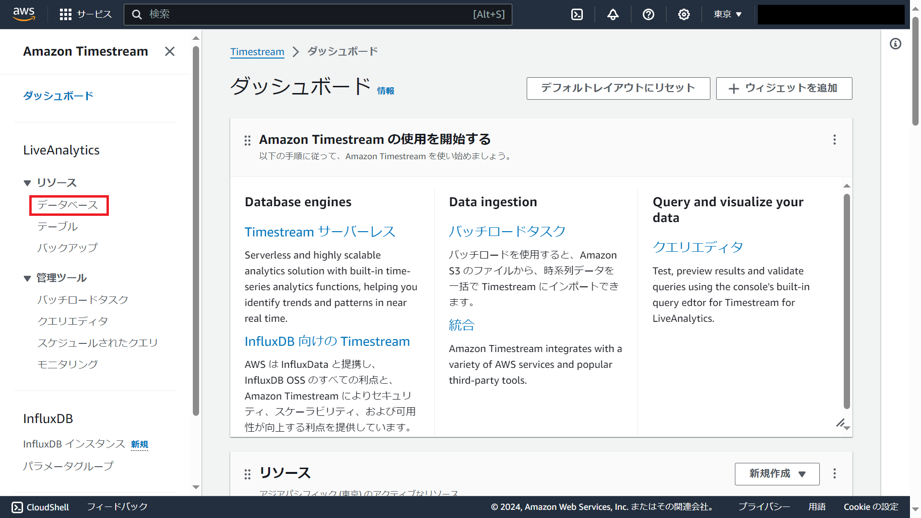The width and height of the screenshot is (921, 518).
Task: Click the AWS logo to return home
Action: tap(24, 14)
